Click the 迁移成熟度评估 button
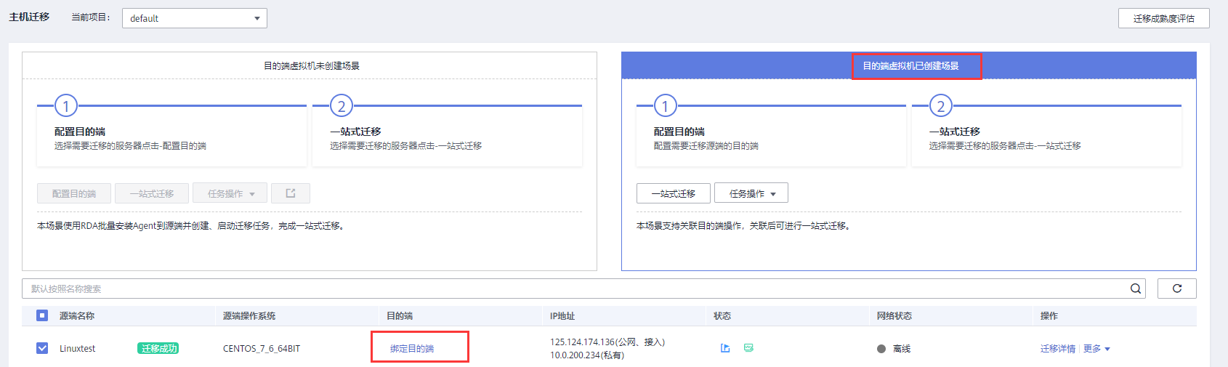 [1163, 18]
